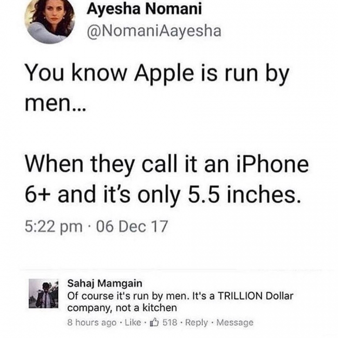Like Sahaj Mamgain's comment
338x338 pixels.
pos(133,322)
